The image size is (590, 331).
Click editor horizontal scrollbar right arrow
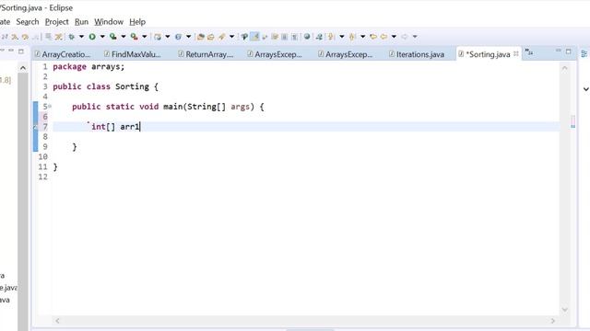(553, 321)
